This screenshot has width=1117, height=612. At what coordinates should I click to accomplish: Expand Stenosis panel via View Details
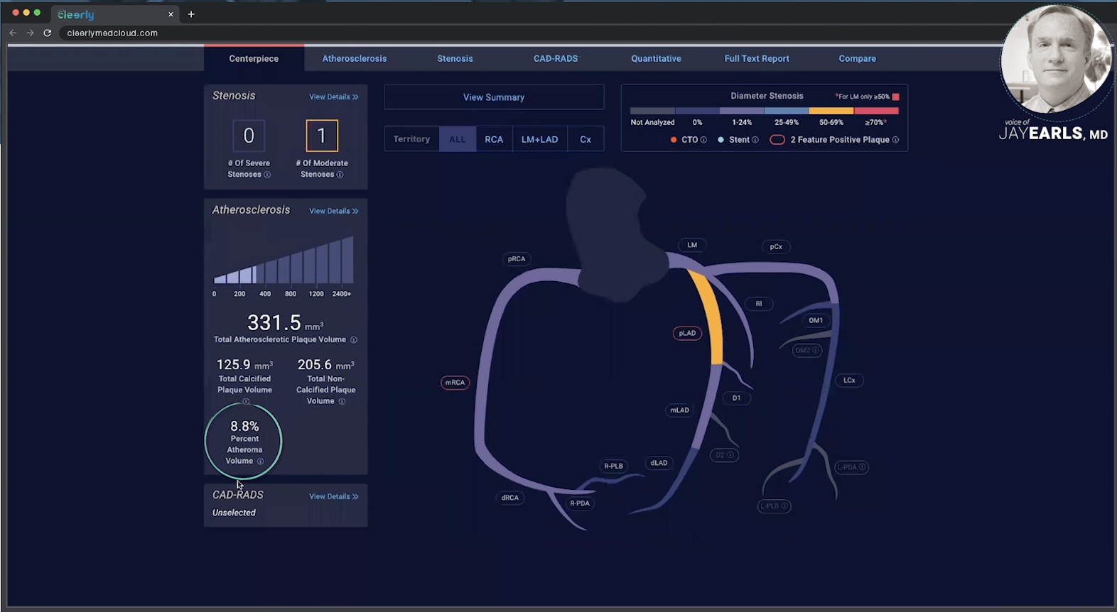pyautogui.click(x=333, y=97)
